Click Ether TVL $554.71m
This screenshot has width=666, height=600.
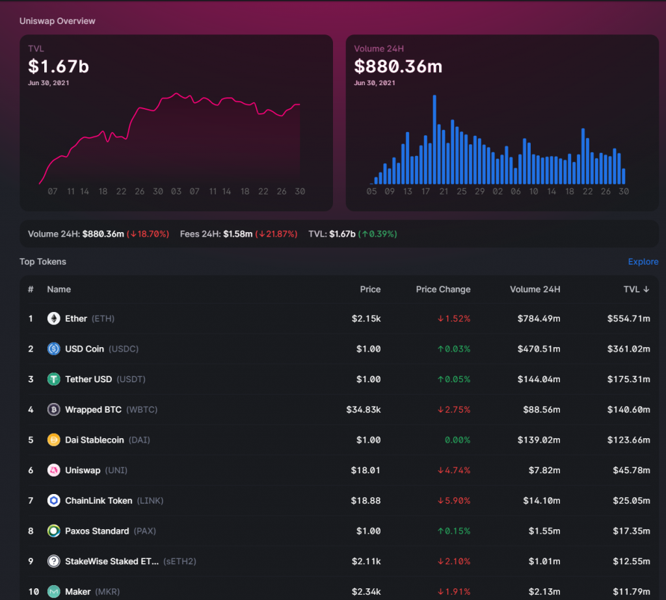tap(629, 319)
